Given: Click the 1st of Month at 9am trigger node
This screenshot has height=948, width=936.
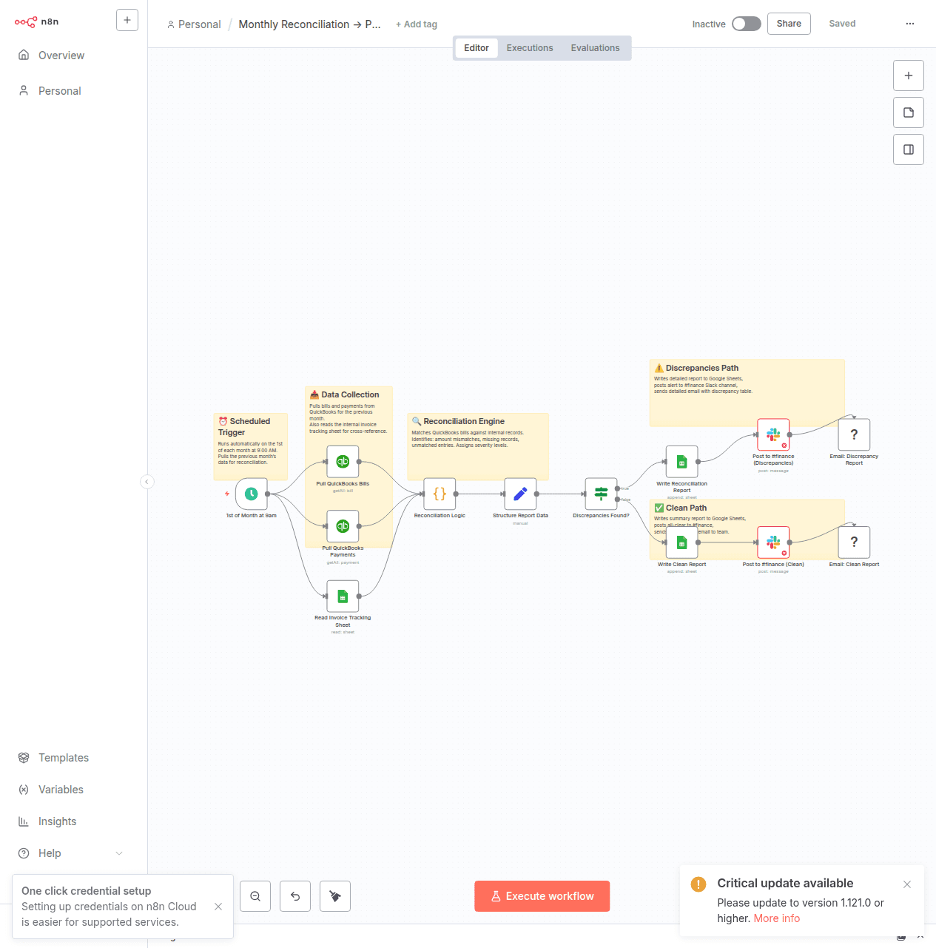Looking at the screenshot, I should pyautogui.click(x=252, y=494).
